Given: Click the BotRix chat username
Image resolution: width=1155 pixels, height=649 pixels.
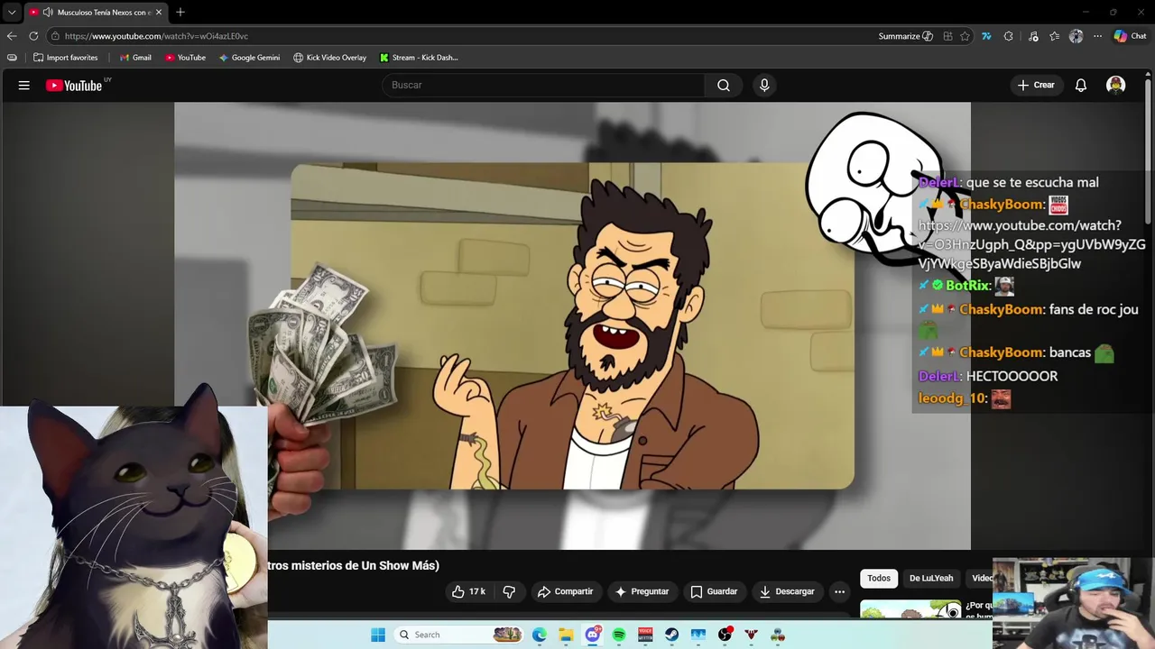Looking at the screenshot, I should click(967, 285).
